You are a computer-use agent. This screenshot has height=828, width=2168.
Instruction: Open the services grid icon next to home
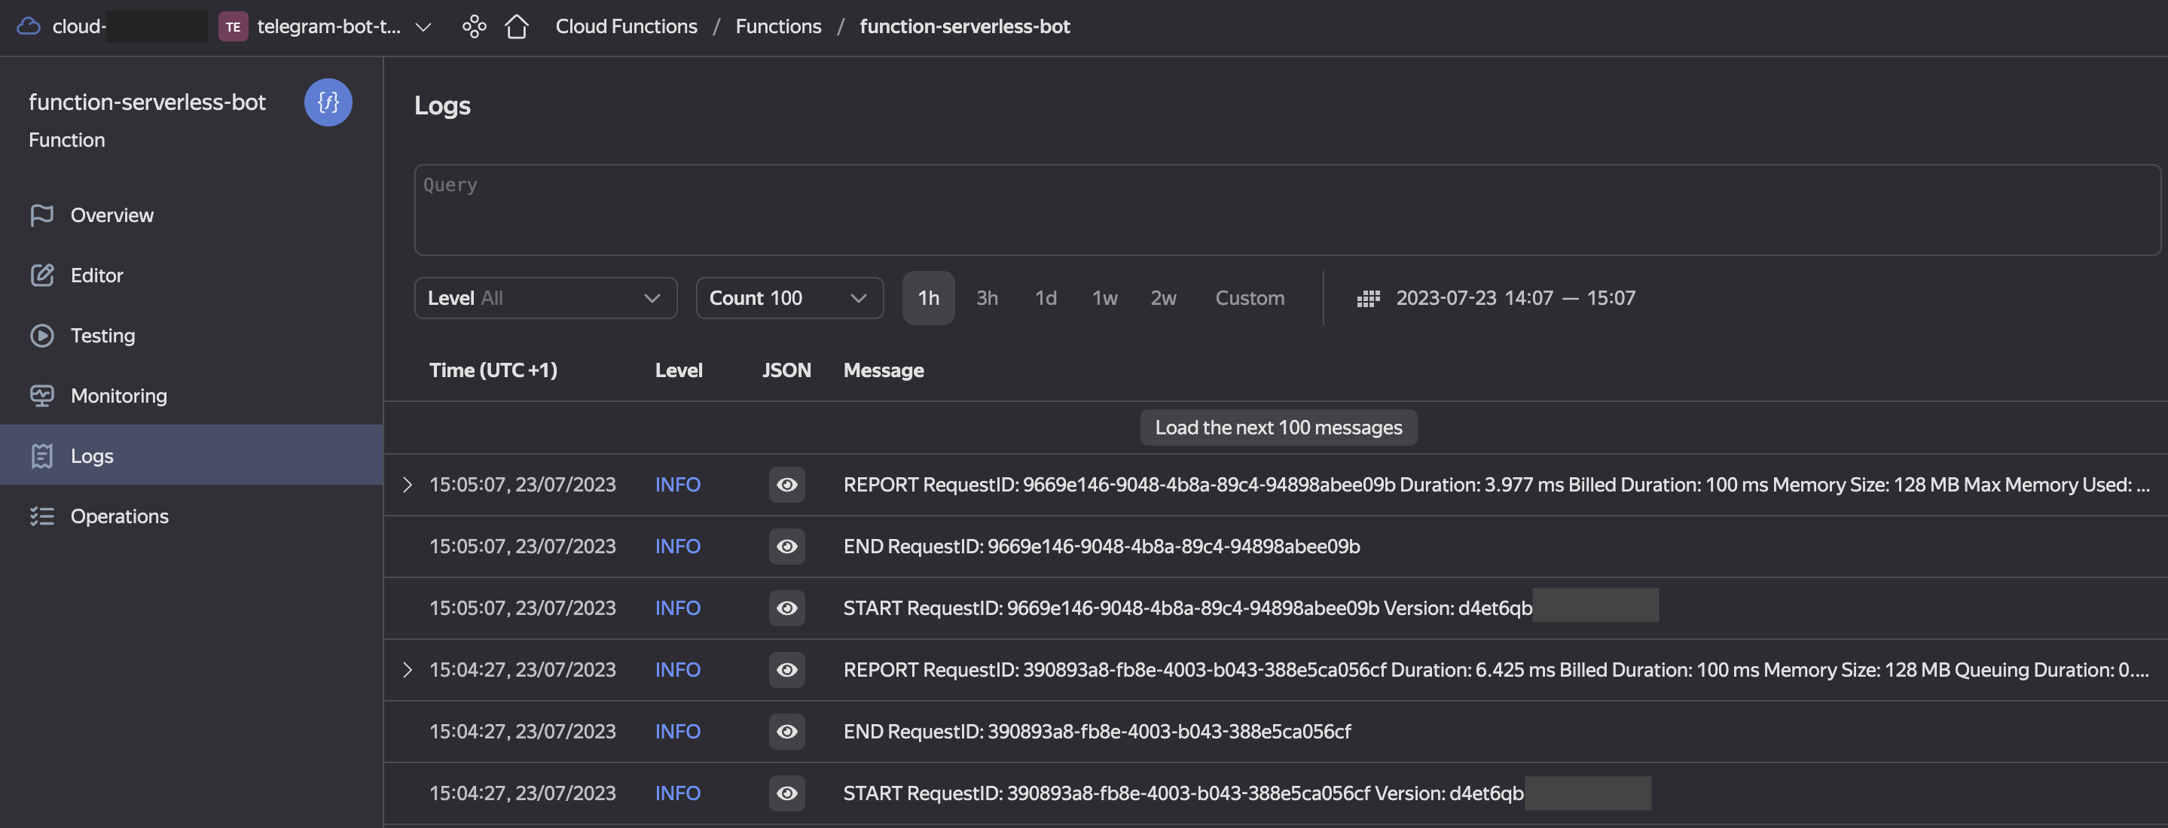pyautogui.click(x=474, y=27)
